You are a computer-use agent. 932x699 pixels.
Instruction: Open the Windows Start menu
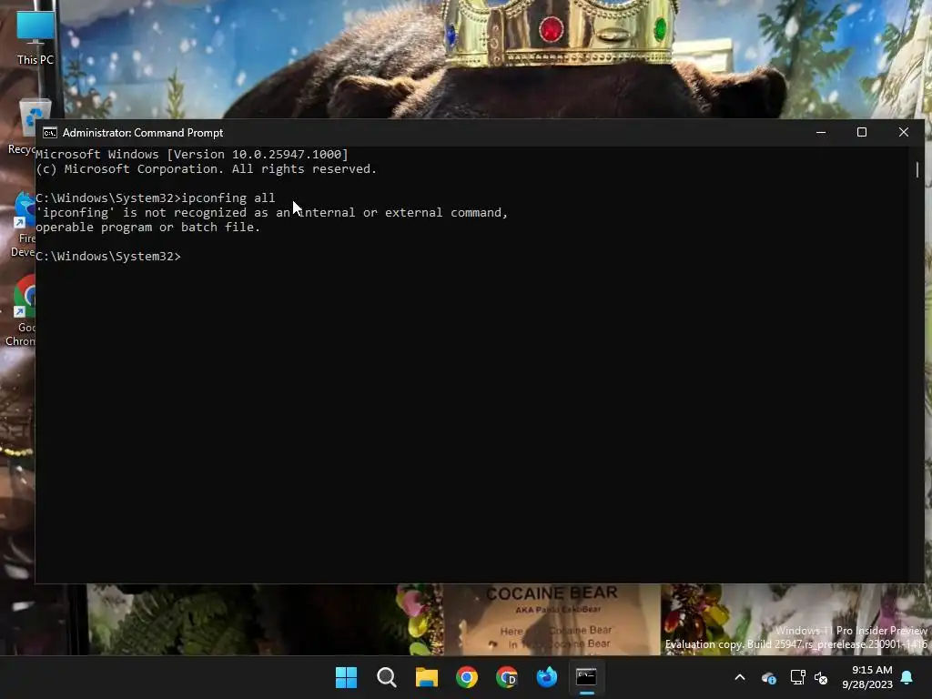346,677
